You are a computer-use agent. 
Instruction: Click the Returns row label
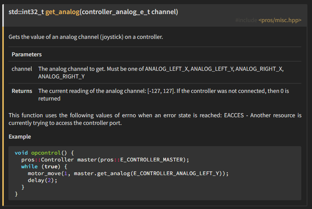pos(22,91)
